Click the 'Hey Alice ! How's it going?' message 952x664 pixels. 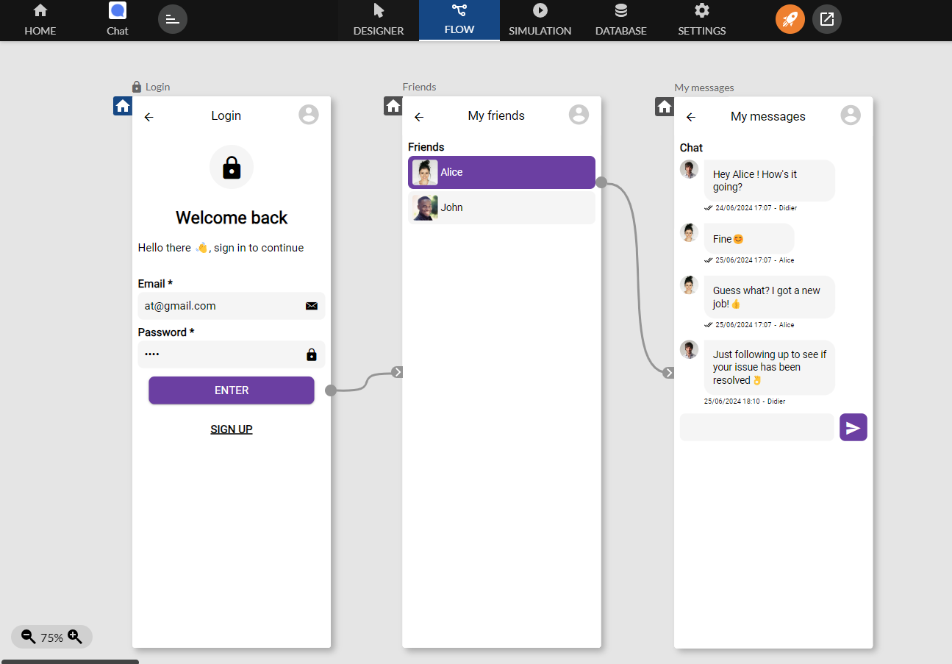click(769, 180)
